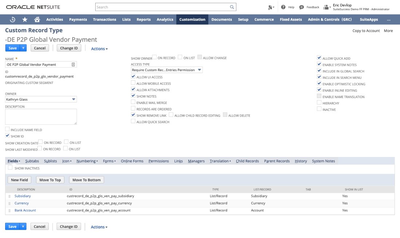Toggle the Show Inactives checkbox
Screen dimensions: 400x238
(x=10, y=168)
